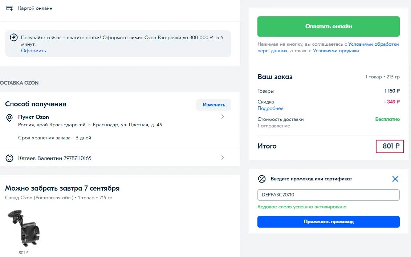The image size is (411, 257).
Task: Click the goods price 1 150 ₽
Action: tap(392, 91)
